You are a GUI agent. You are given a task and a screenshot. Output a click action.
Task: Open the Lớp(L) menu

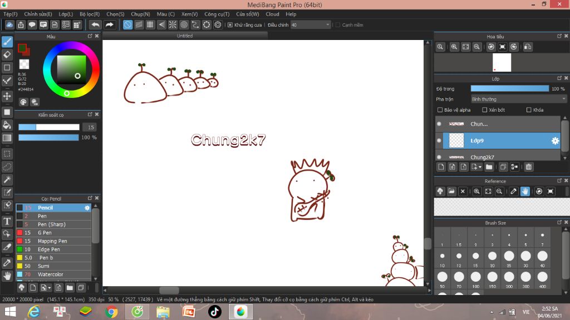66,14
